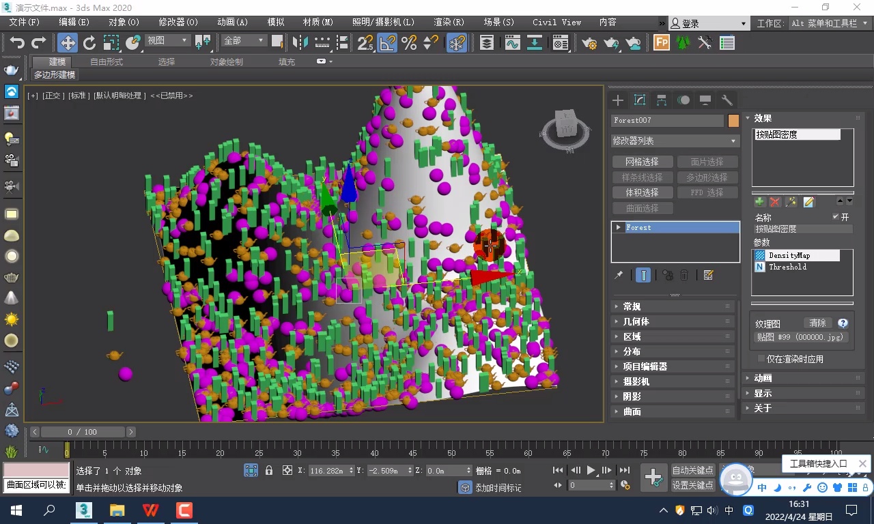Open the Hierarchy panel tab icon
This screenshot has height=524, width=874.
(x=662, y=100)
